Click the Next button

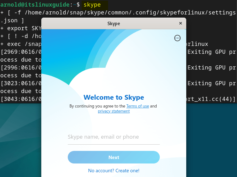pyautogui.click(x=114, y=157)
